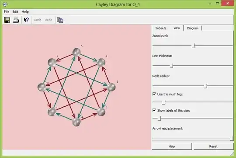Select the node labeled k
236x158 pixels.
[76, 53]
